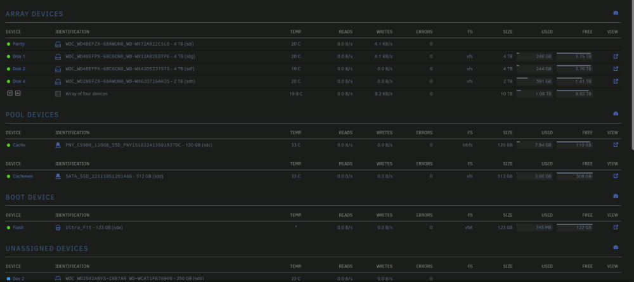The image size is (634, 282).
Task: Click the list icon beside Array of four devices
Action: 58,94
